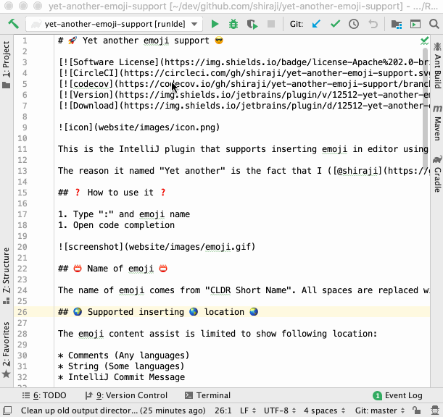
Task: Click the Software License badge link line
Action: 244,62
